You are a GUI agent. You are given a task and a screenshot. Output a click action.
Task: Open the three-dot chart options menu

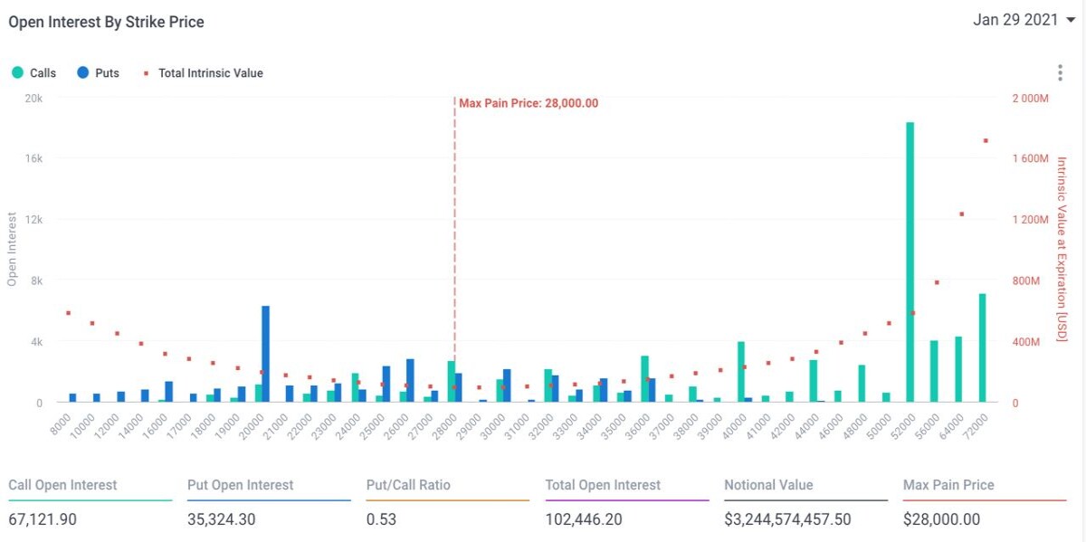pos(1060,73)
